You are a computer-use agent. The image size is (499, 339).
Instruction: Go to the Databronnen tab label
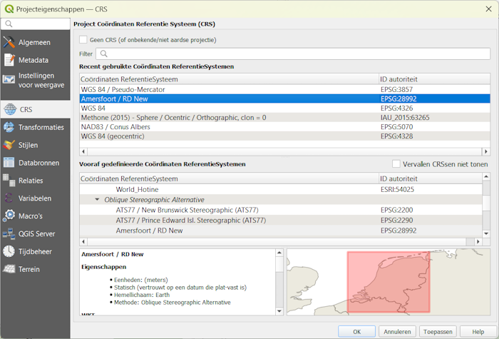coord(38,163)
